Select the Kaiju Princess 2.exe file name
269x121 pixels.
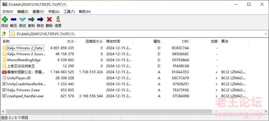23,90
